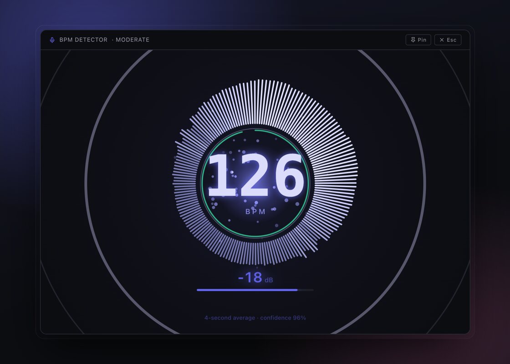Close the detector with Esc button
The height and width of the screenshot is (364, 510).
tap(448, 40)
